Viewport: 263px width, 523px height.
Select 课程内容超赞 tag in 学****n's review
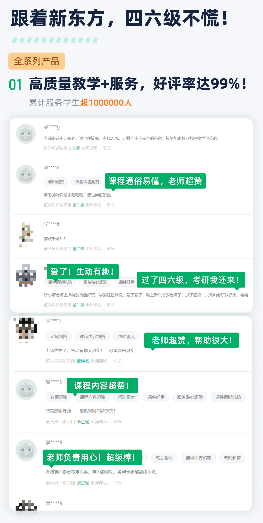pyautogui.click(x=87, y=182)
